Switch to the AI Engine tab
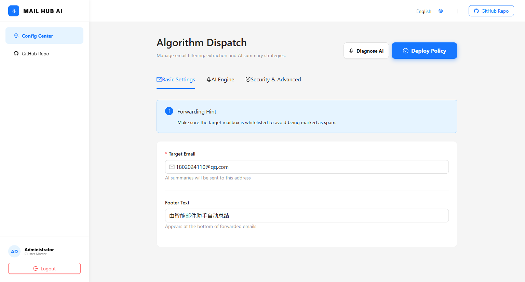 [x=220, y=80]
